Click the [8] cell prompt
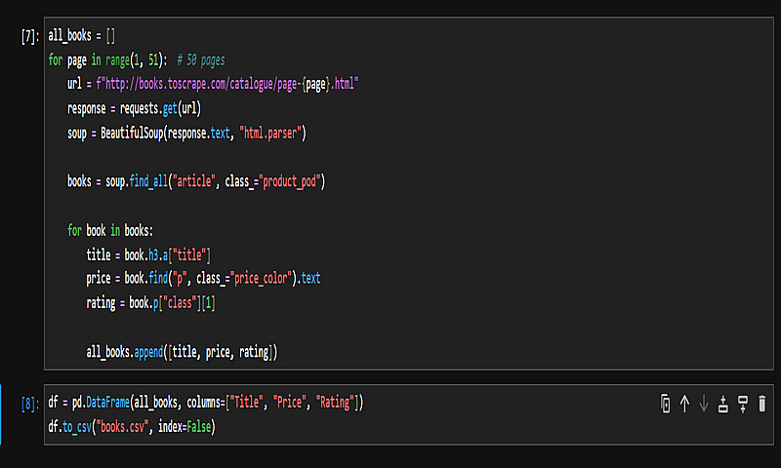Screen dimensions: 781x468 29,403
